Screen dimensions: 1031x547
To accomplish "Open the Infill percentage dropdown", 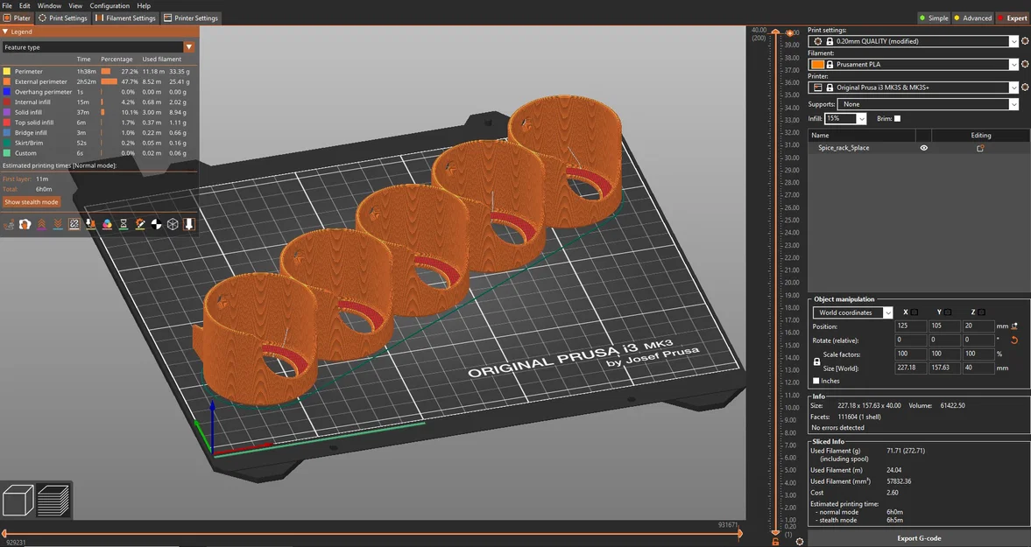I will click(861, 119).
